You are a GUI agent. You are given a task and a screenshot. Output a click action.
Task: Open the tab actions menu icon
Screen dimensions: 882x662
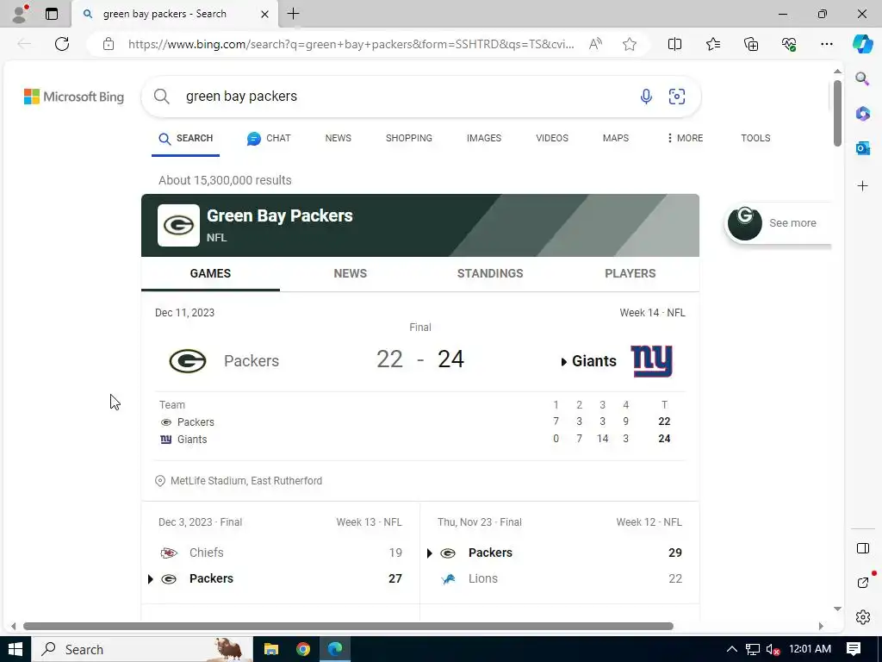tap(51, 14)
